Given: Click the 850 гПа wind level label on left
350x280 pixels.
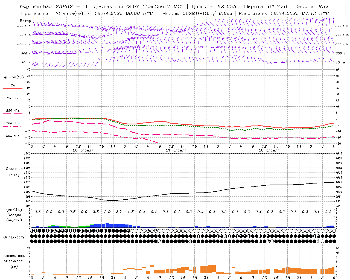Looking at the screenshot, I should (x=24, y=44).
